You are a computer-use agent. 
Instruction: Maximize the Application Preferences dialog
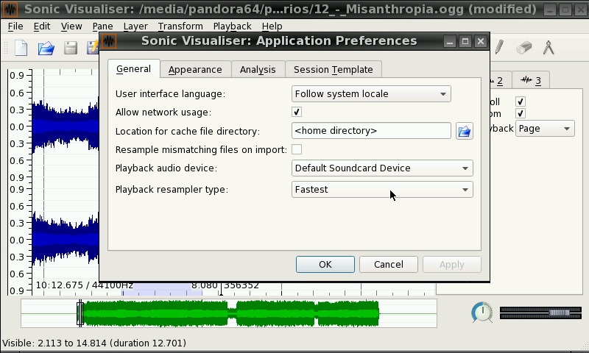coord(465,41)
